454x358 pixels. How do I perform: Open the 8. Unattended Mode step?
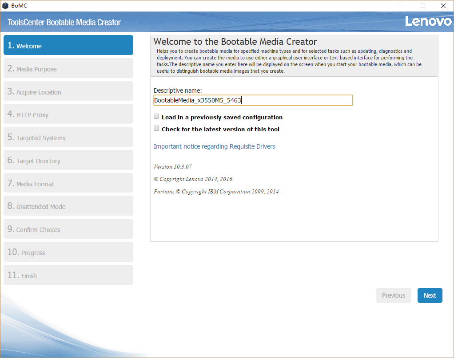point(68,206)
